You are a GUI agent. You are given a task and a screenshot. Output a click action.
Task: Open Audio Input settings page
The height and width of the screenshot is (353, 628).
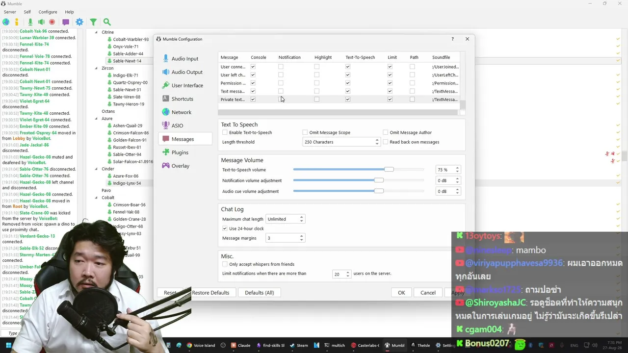coord(185,59)
